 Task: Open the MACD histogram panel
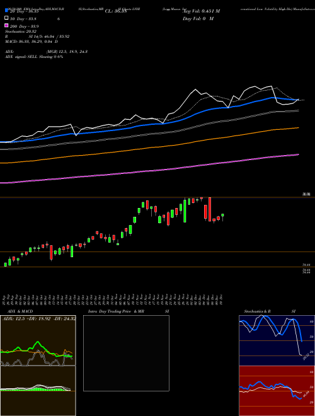pos(38,391)
